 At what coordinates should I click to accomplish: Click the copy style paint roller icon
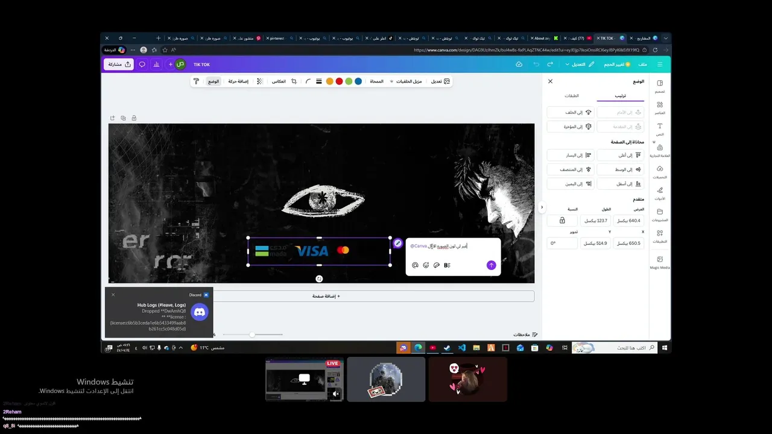coord(196,81)
